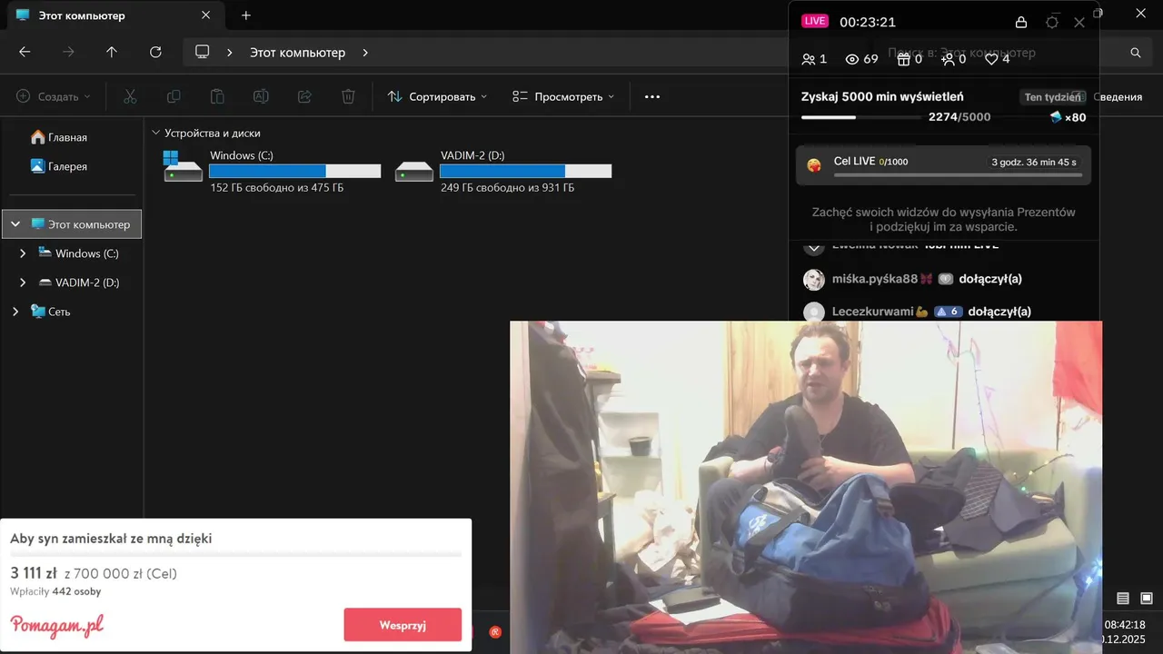Open the Сортировать dropdown
The image size is (1163, 654).
pos(438,96)
